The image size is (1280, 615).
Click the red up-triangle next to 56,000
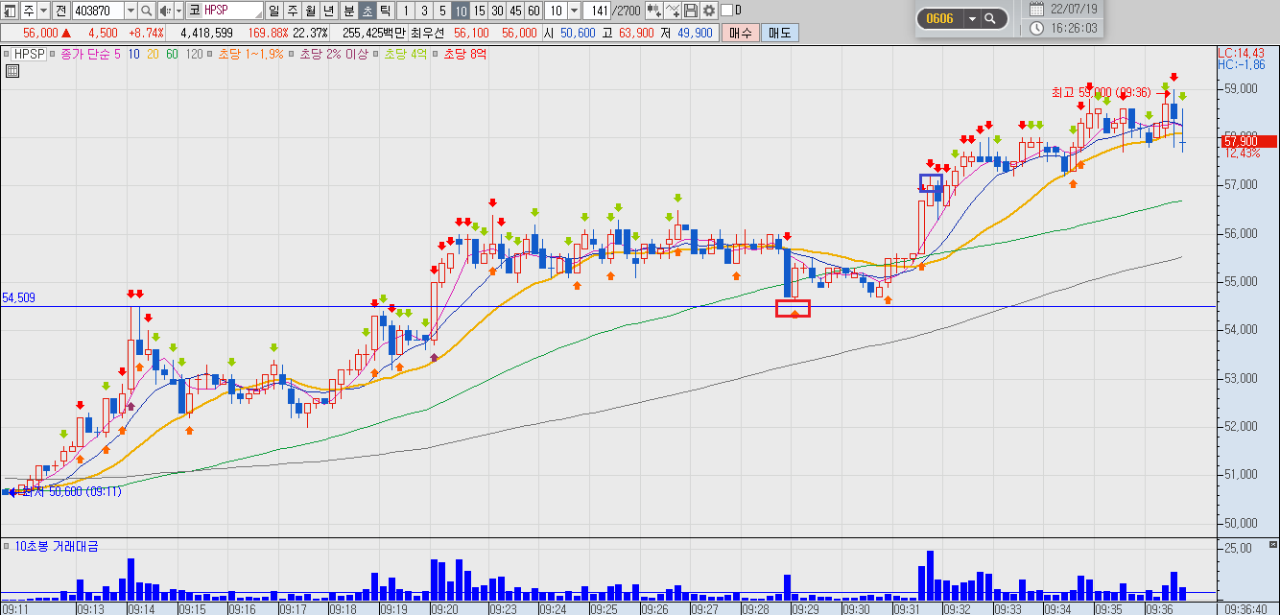coord(66,33)
